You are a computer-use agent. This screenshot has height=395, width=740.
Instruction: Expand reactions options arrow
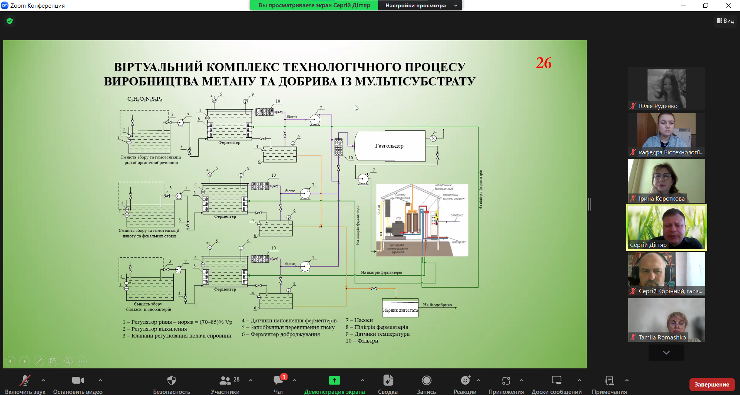coord(478,380)
